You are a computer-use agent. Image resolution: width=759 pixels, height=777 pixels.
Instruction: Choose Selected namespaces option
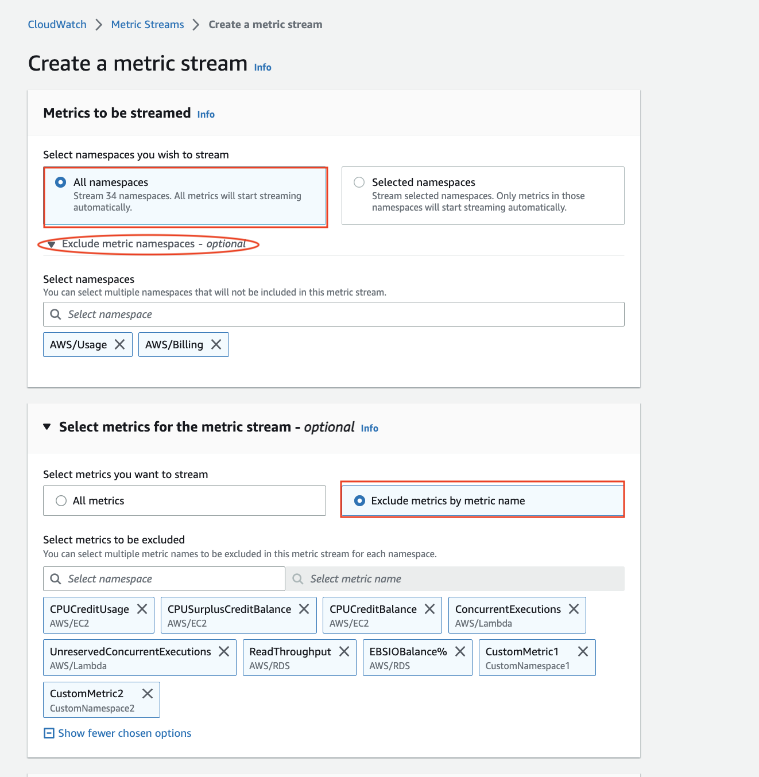click(359, 182)
